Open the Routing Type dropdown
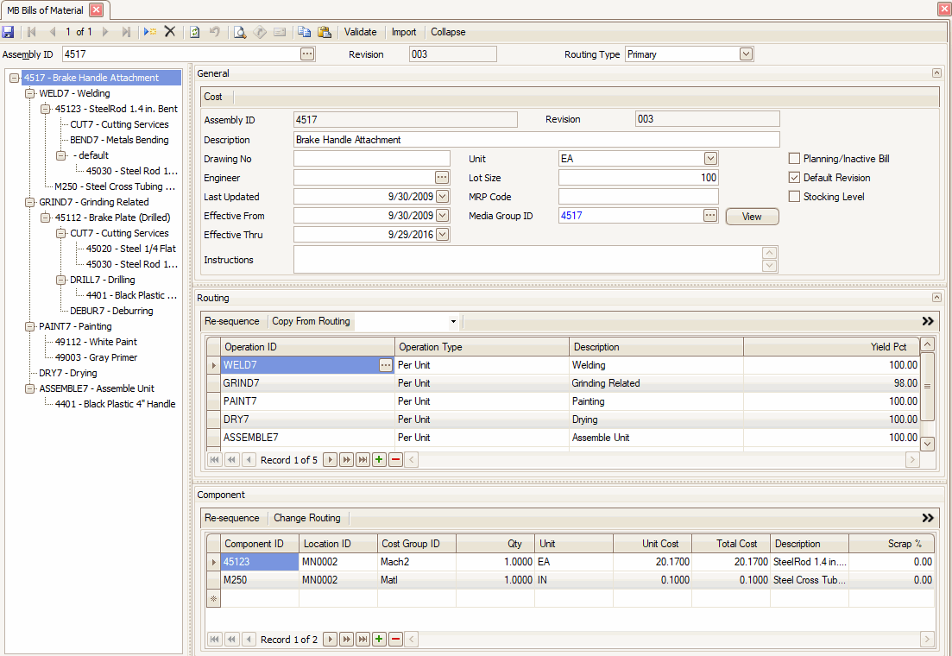 click(x=747, y=54)
